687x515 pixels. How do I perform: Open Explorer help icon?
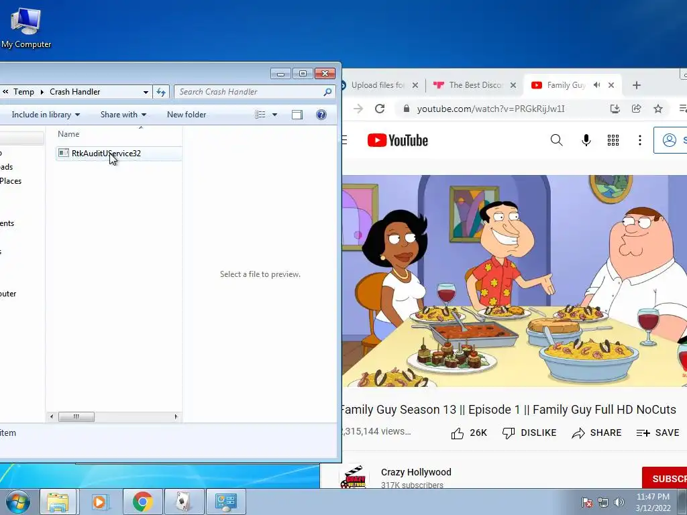(321, 115)
